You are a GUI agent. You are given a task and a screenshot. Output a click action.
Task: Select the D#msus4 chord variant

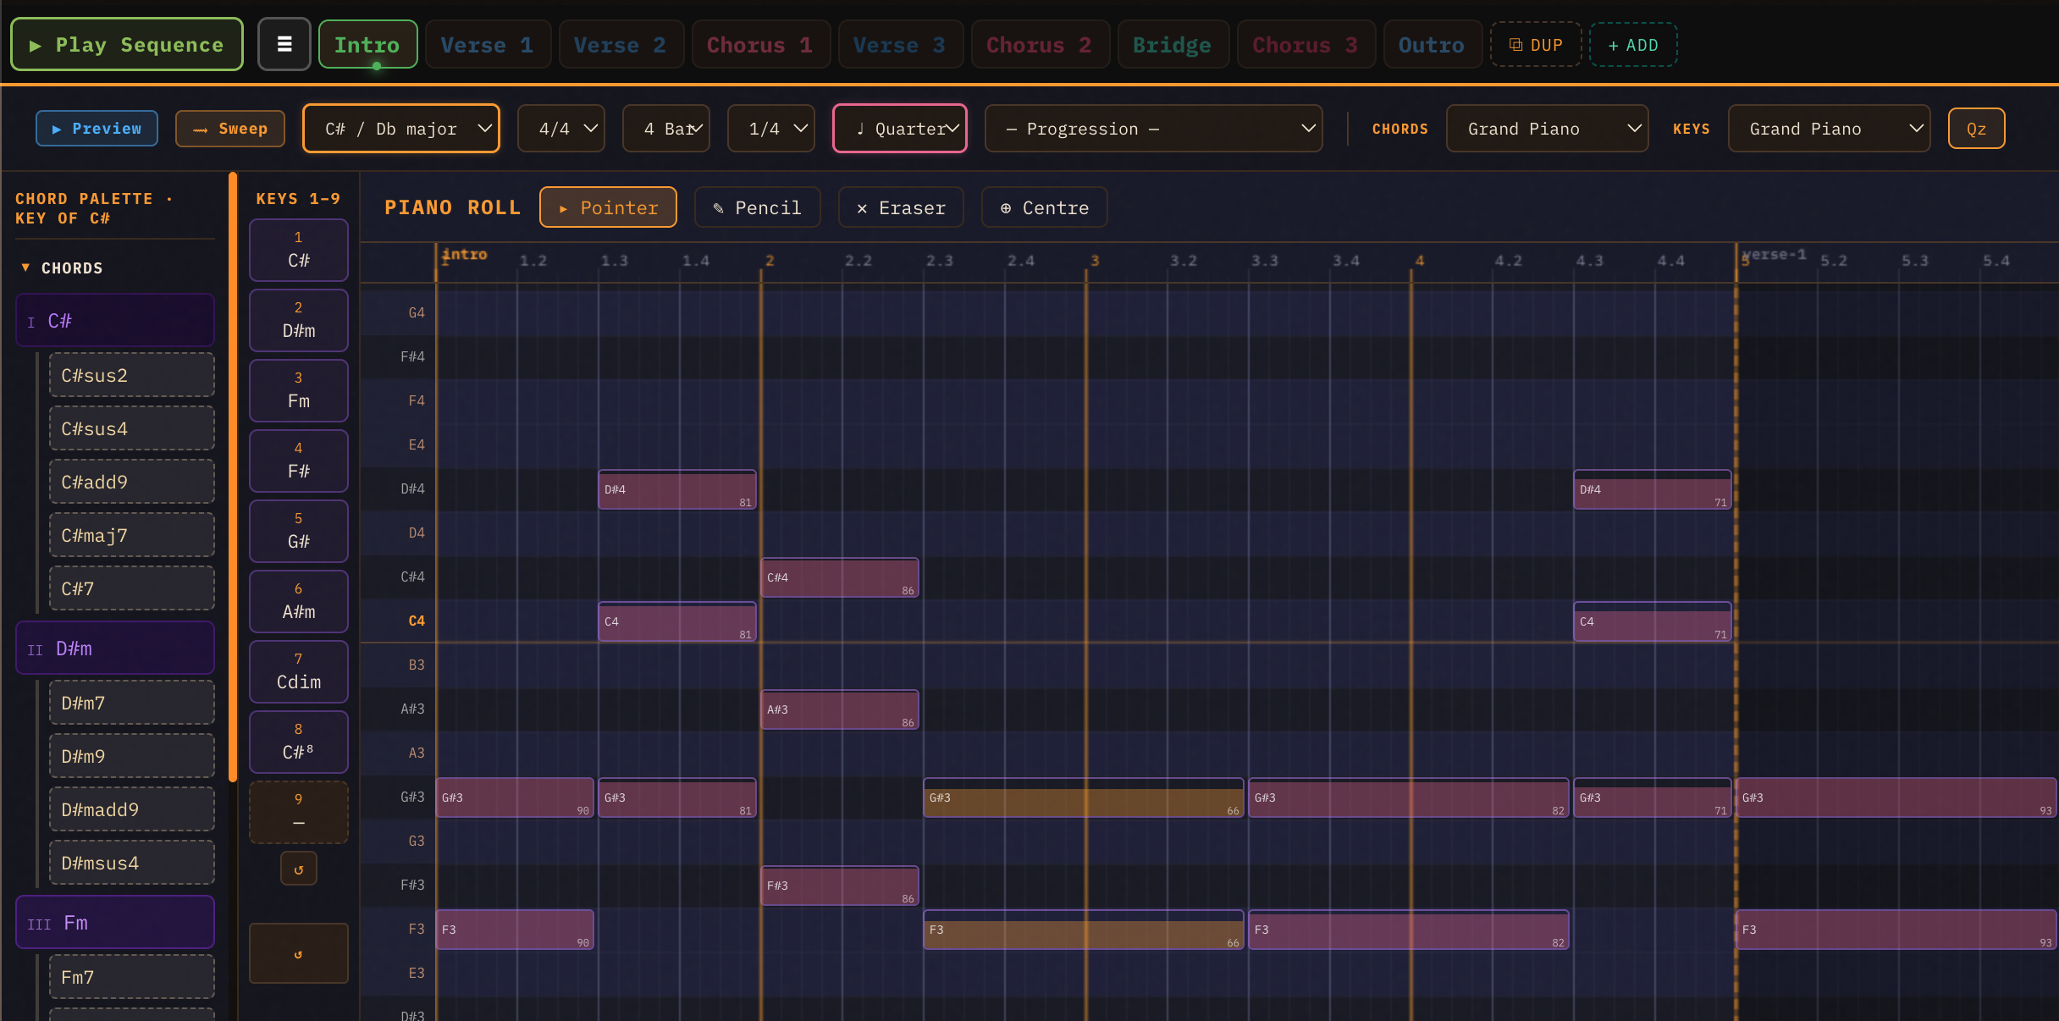tap(132, 863)
